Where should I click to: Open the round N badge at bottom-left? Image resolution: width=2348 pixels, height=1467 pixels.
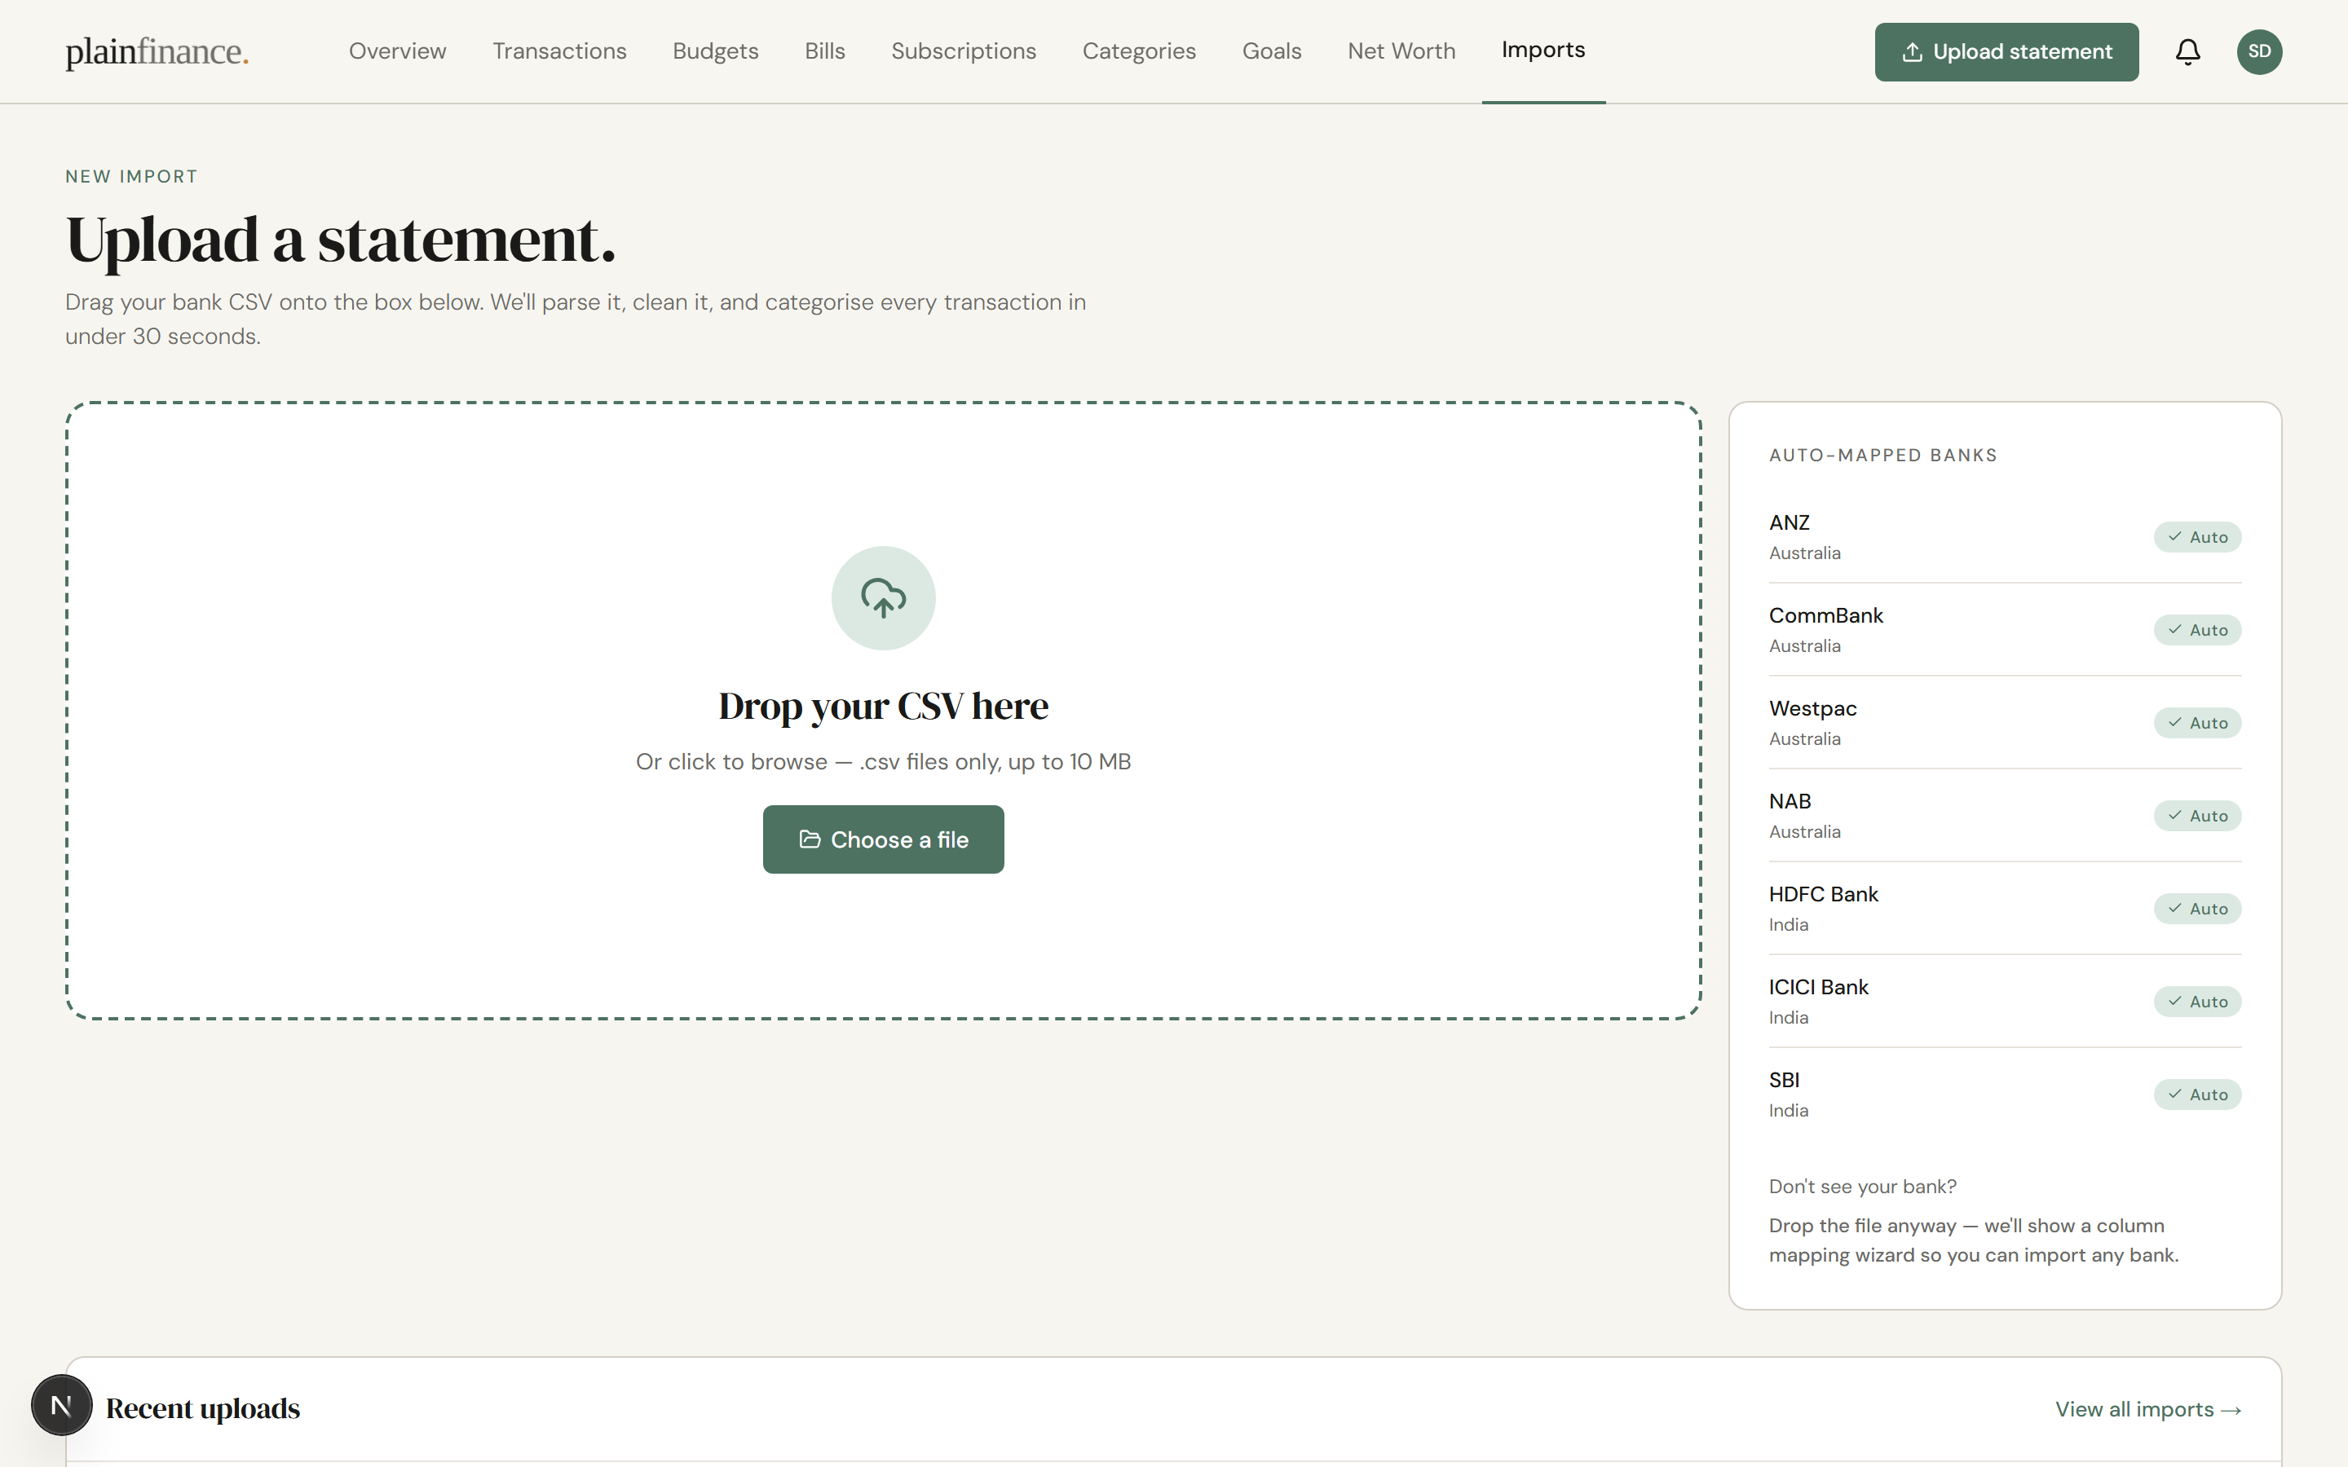(x=61, y=1405)
